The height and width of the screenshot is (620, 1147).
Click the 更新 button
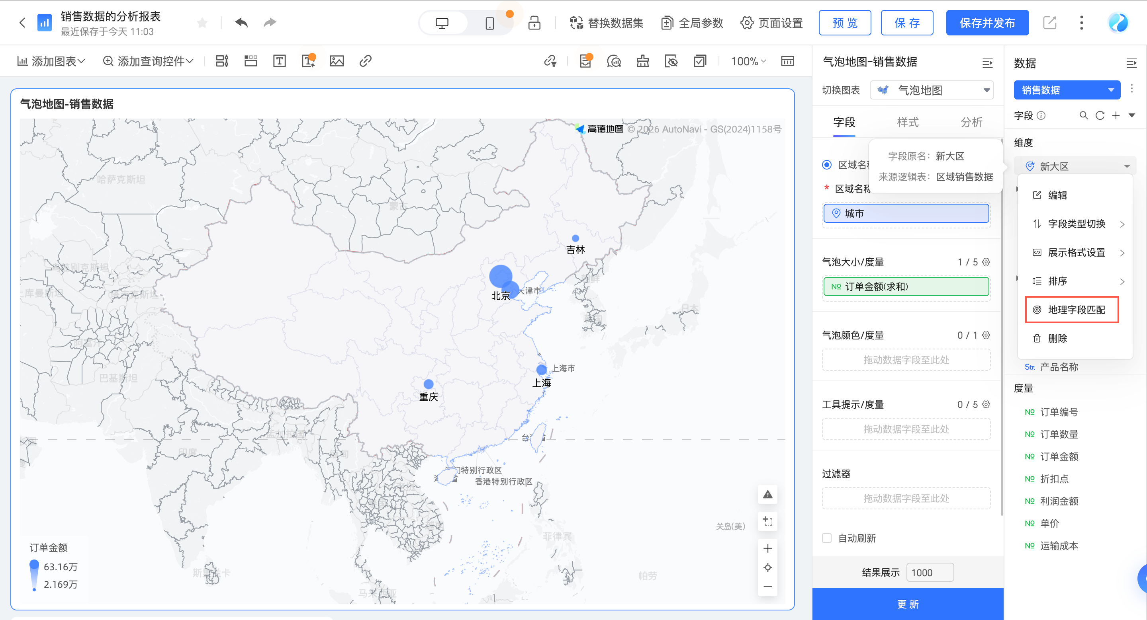907,604
